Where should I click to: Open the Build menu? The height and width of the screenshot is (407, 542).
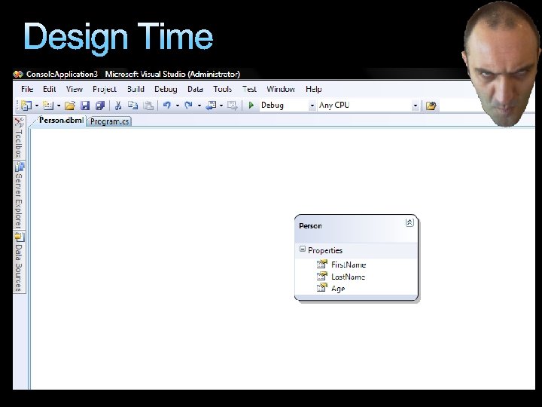[x=135, y=89]
